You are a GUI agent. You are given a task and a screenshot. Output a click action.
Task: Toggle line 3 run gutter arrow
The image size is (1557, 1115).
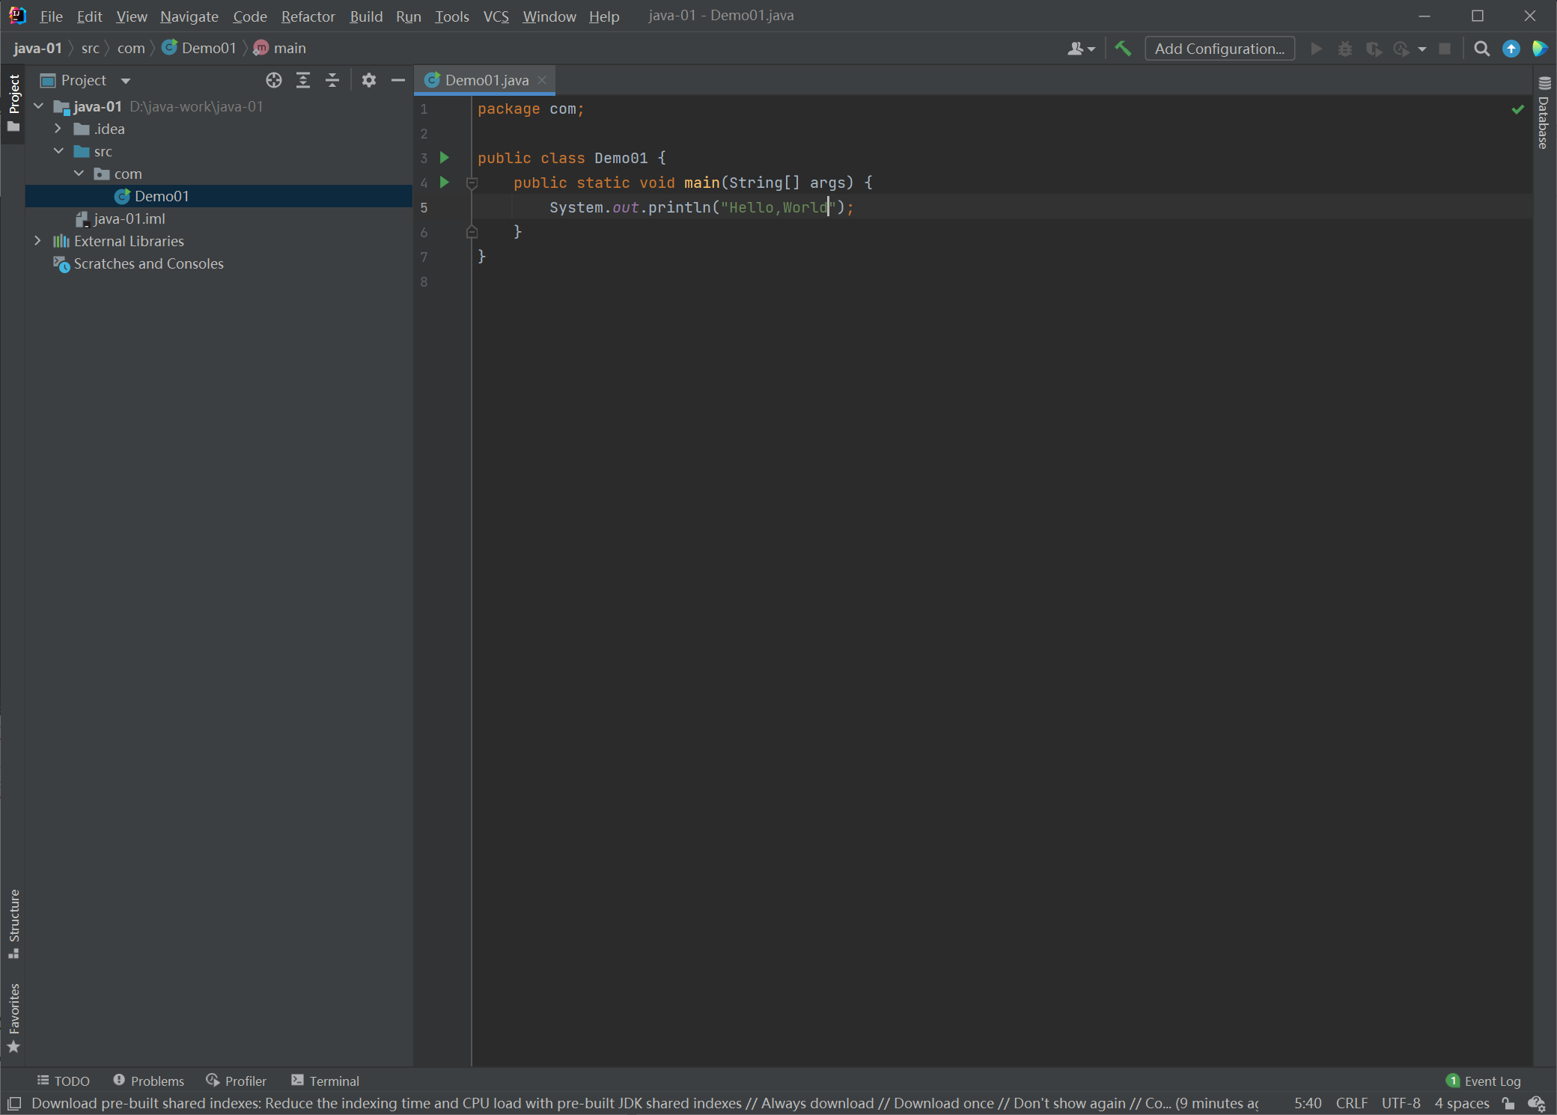click(x=444, y=157)
